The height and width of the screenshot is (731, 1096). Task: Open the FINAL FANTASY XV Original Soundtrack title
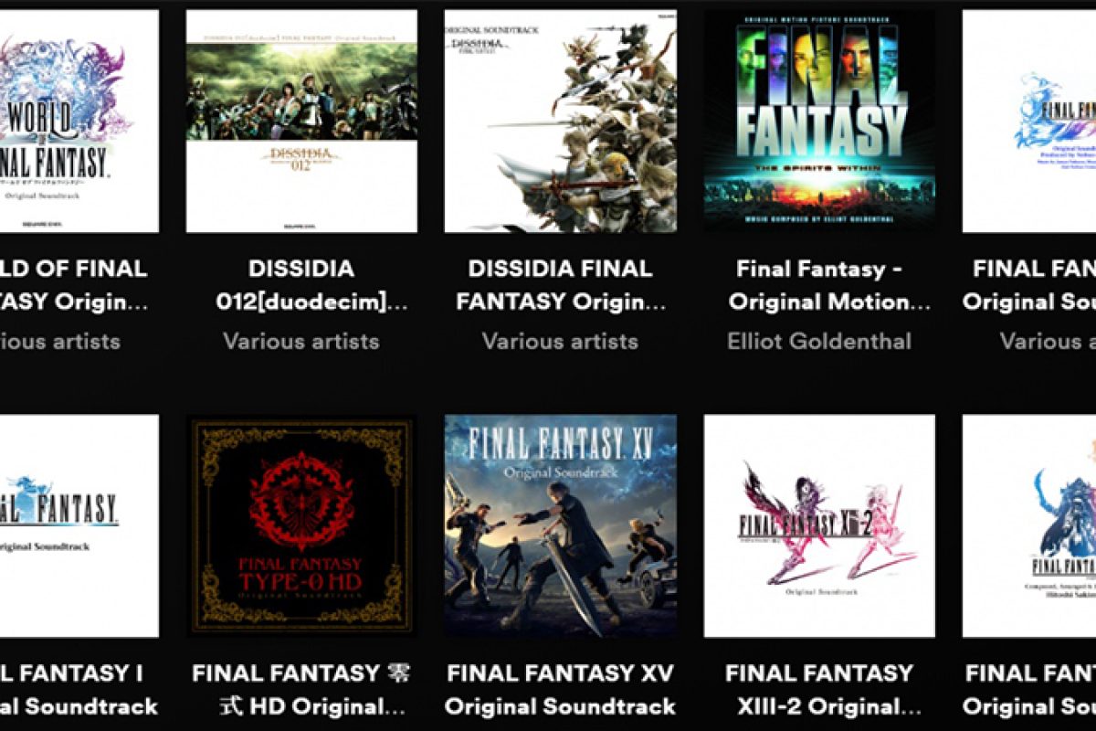560,690
